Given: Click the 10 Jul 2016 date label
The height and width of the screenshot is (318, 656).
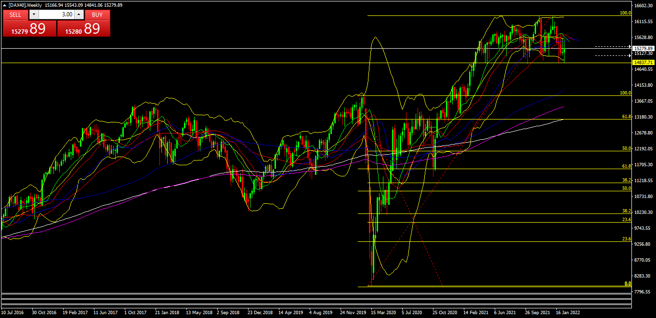Looking at the screenshot, I should pyautogui.click(x=13, y=312).
